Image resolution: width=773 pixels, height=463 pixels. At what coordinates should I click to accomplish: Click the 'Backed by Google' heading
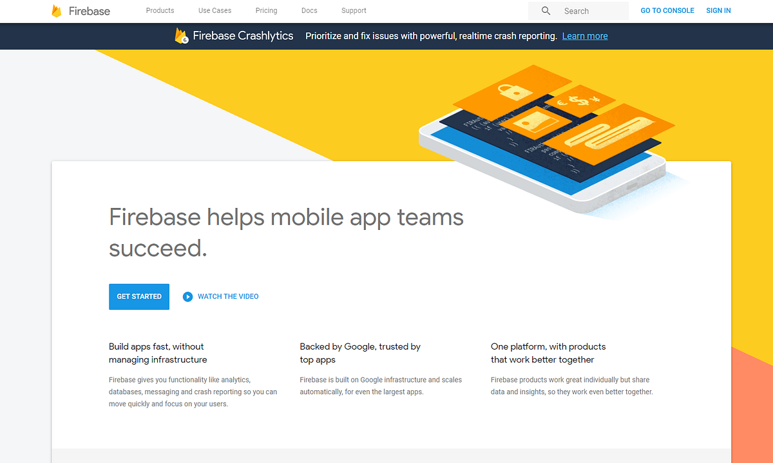(359, 353)
